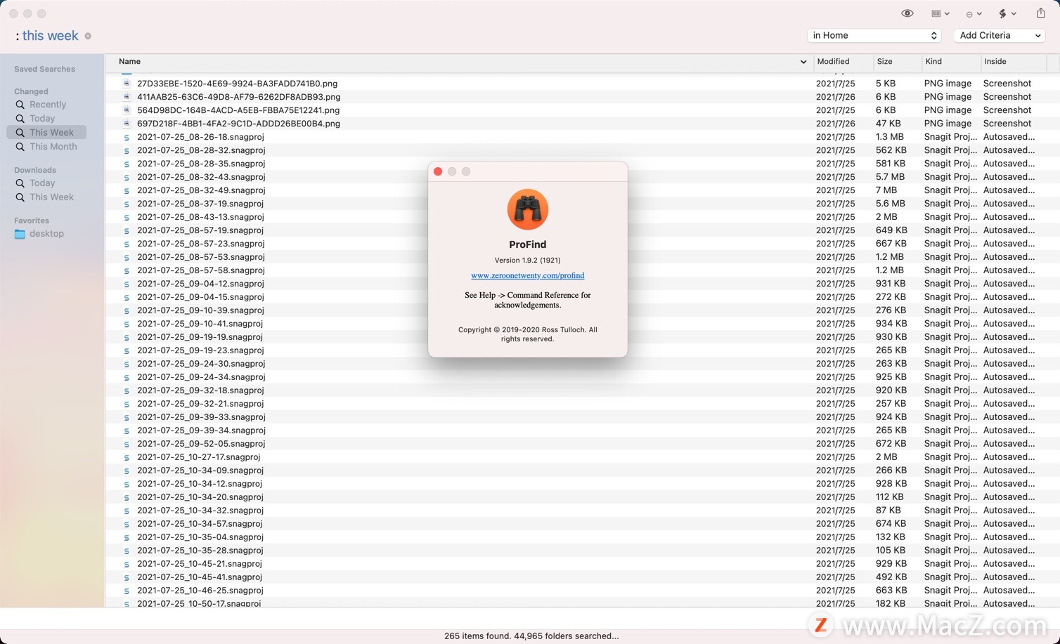Click Snagit icon of 2021-07-25_08-43-13.snagproj
Screen dimensions: 1060x644
[x=127, y=217]
